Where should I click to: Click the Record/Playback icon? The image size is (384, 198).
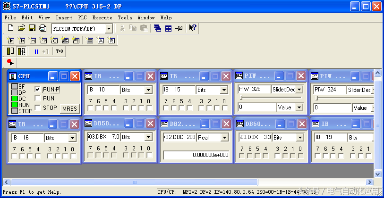(x=10, y=62)
